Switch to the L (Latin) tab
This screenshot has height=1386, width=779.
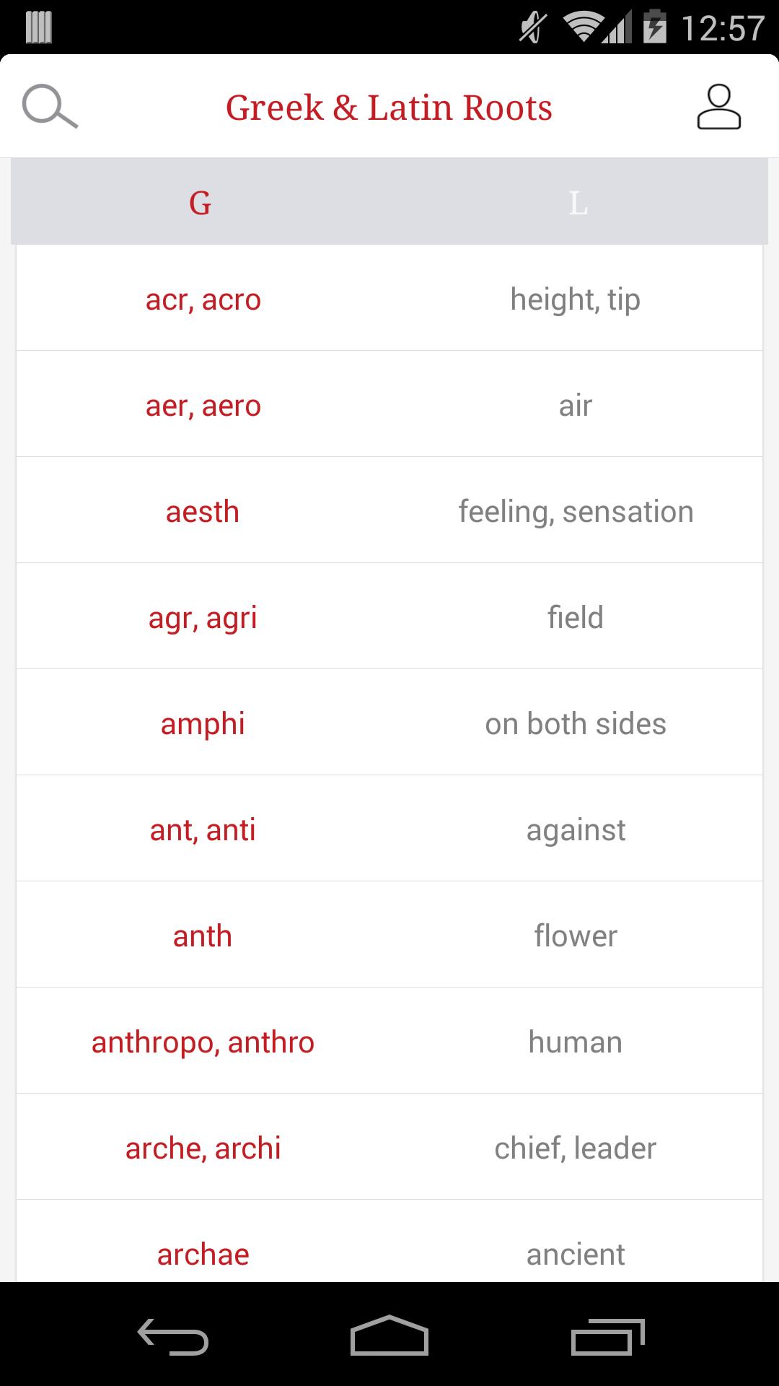click(577, 203)
